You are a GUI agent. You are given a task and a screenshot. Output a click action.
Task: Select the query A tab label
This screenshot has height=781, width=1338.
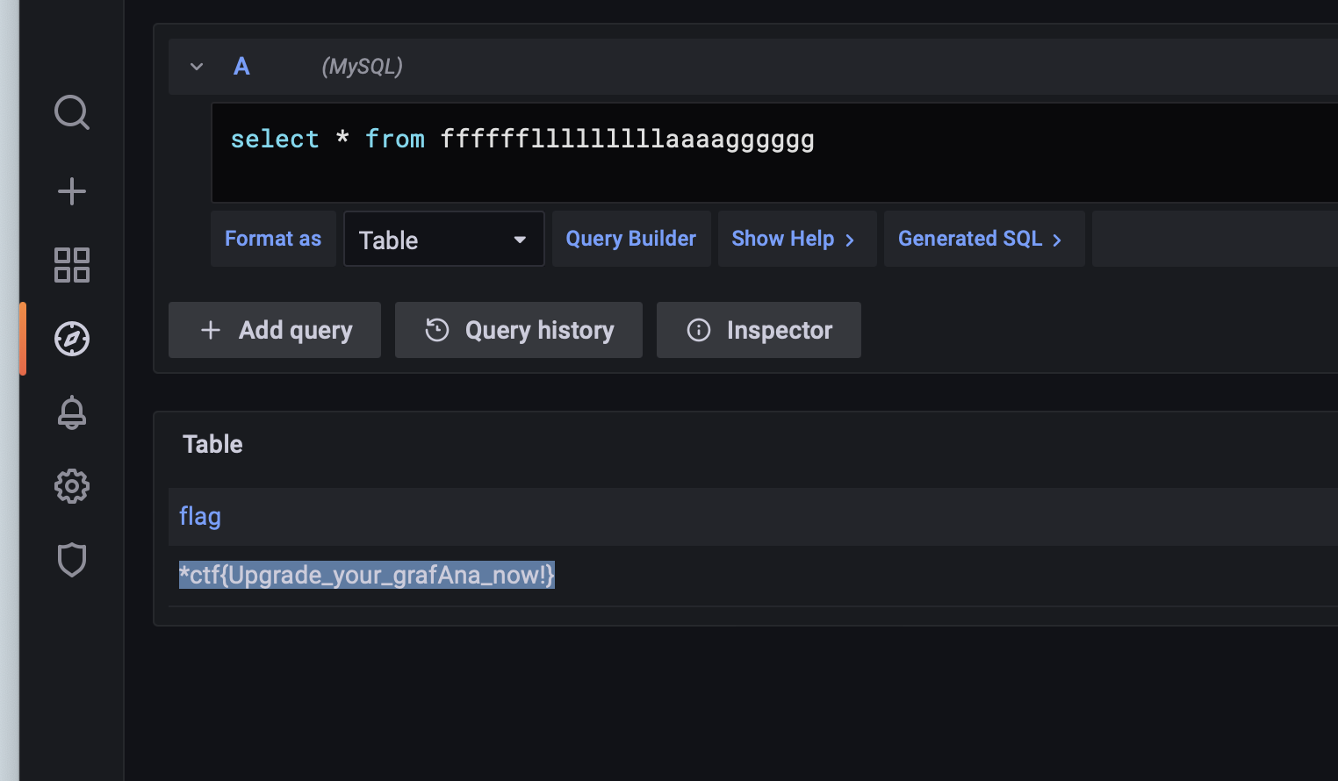[x=241, y=66]
